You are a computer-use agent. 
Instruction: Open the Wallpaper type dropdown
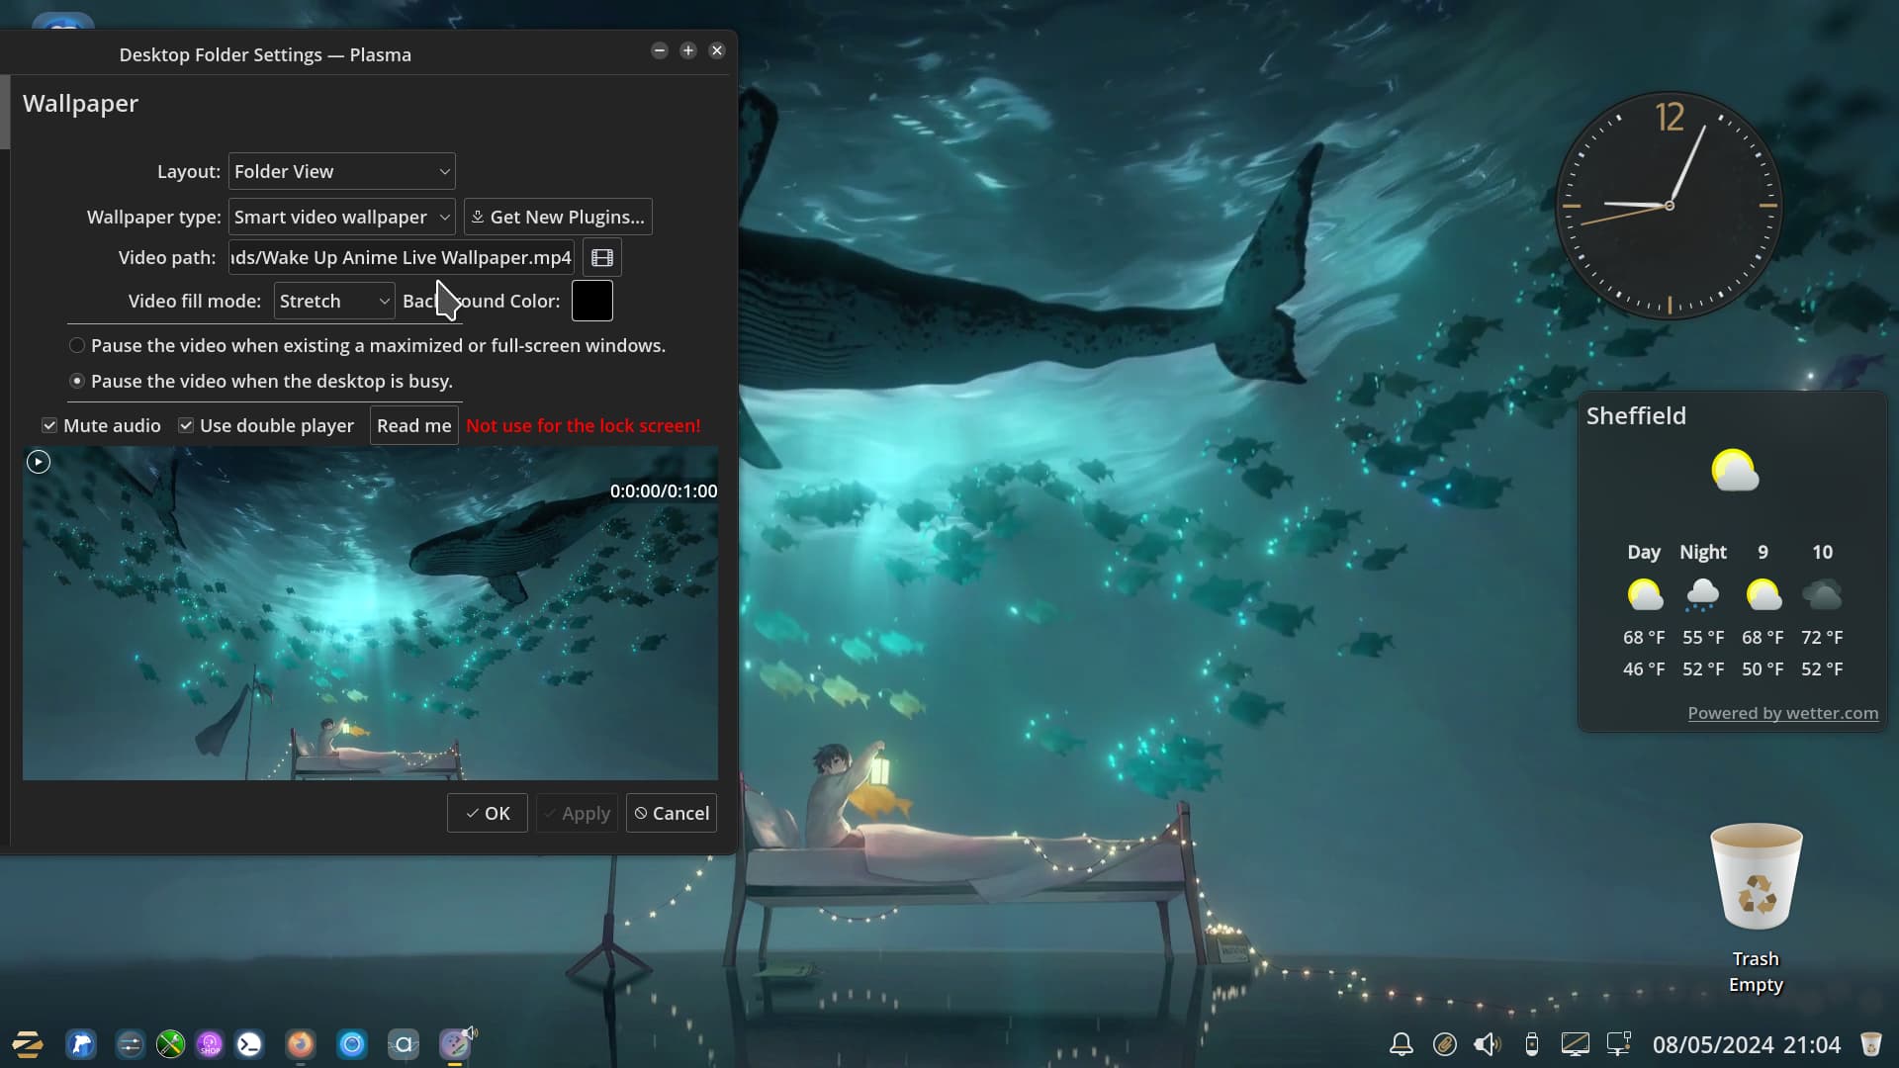point(341,217)
